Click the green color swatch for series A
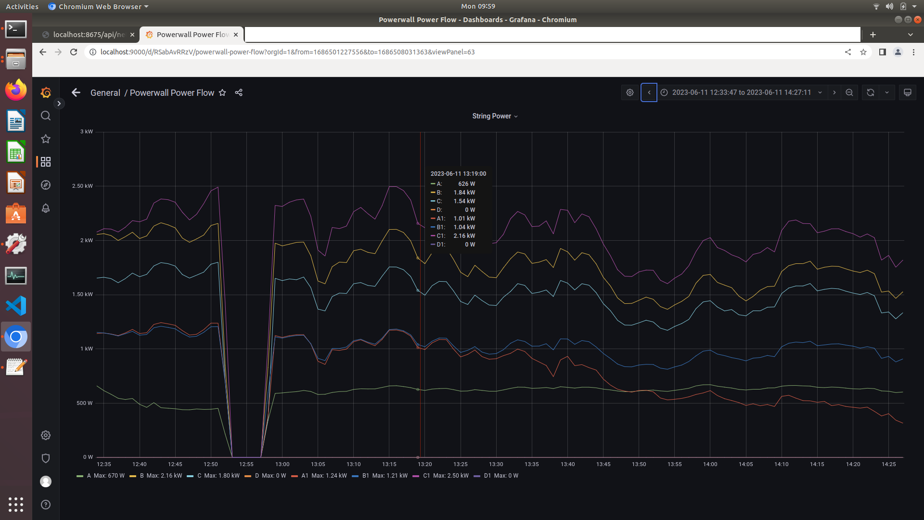This screenshot has width=924, height=520. [80, 476]
